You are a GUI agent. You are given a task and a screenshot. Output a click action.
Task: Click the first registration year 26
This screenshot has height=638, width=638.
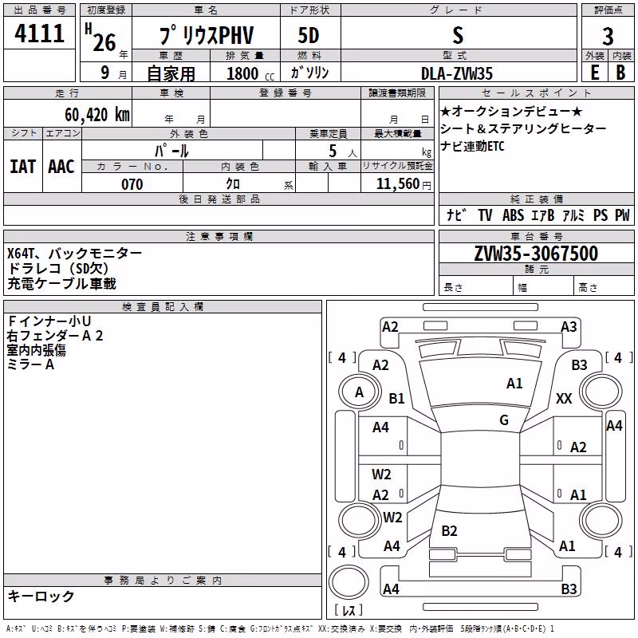(104, 42)
